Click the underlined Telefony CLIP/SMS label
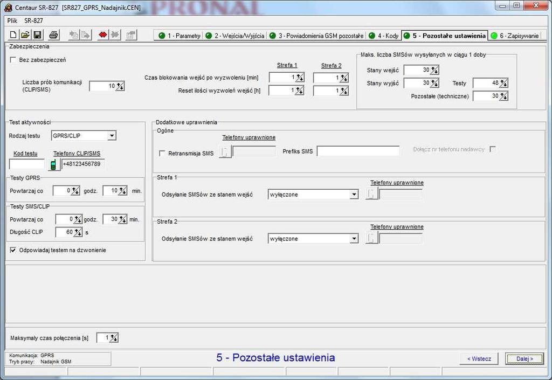This screenshot has height=380, width=552. pos(77,154)
